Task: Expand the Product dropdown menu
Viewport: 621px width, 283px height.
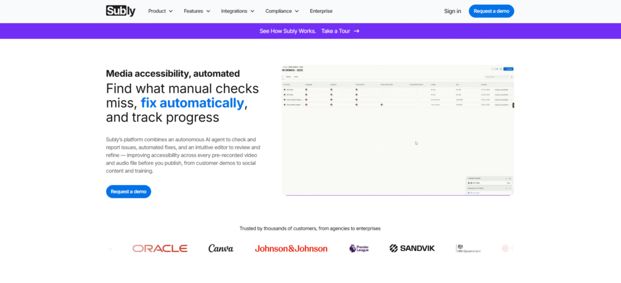Action: 160,11
